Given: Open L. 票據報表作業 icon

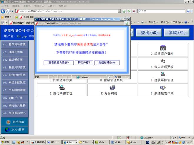Looking at the screenshot, I should pos(162,87).
